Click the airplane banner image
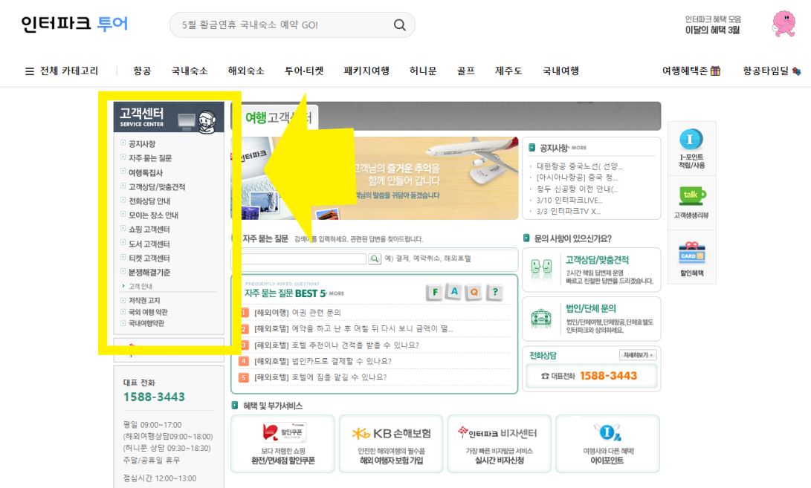This screenshot has width=811, height=488. pos(374,178)
